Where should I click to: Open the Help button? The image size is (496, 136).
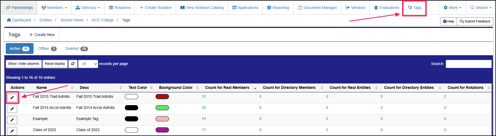point(448,21)
